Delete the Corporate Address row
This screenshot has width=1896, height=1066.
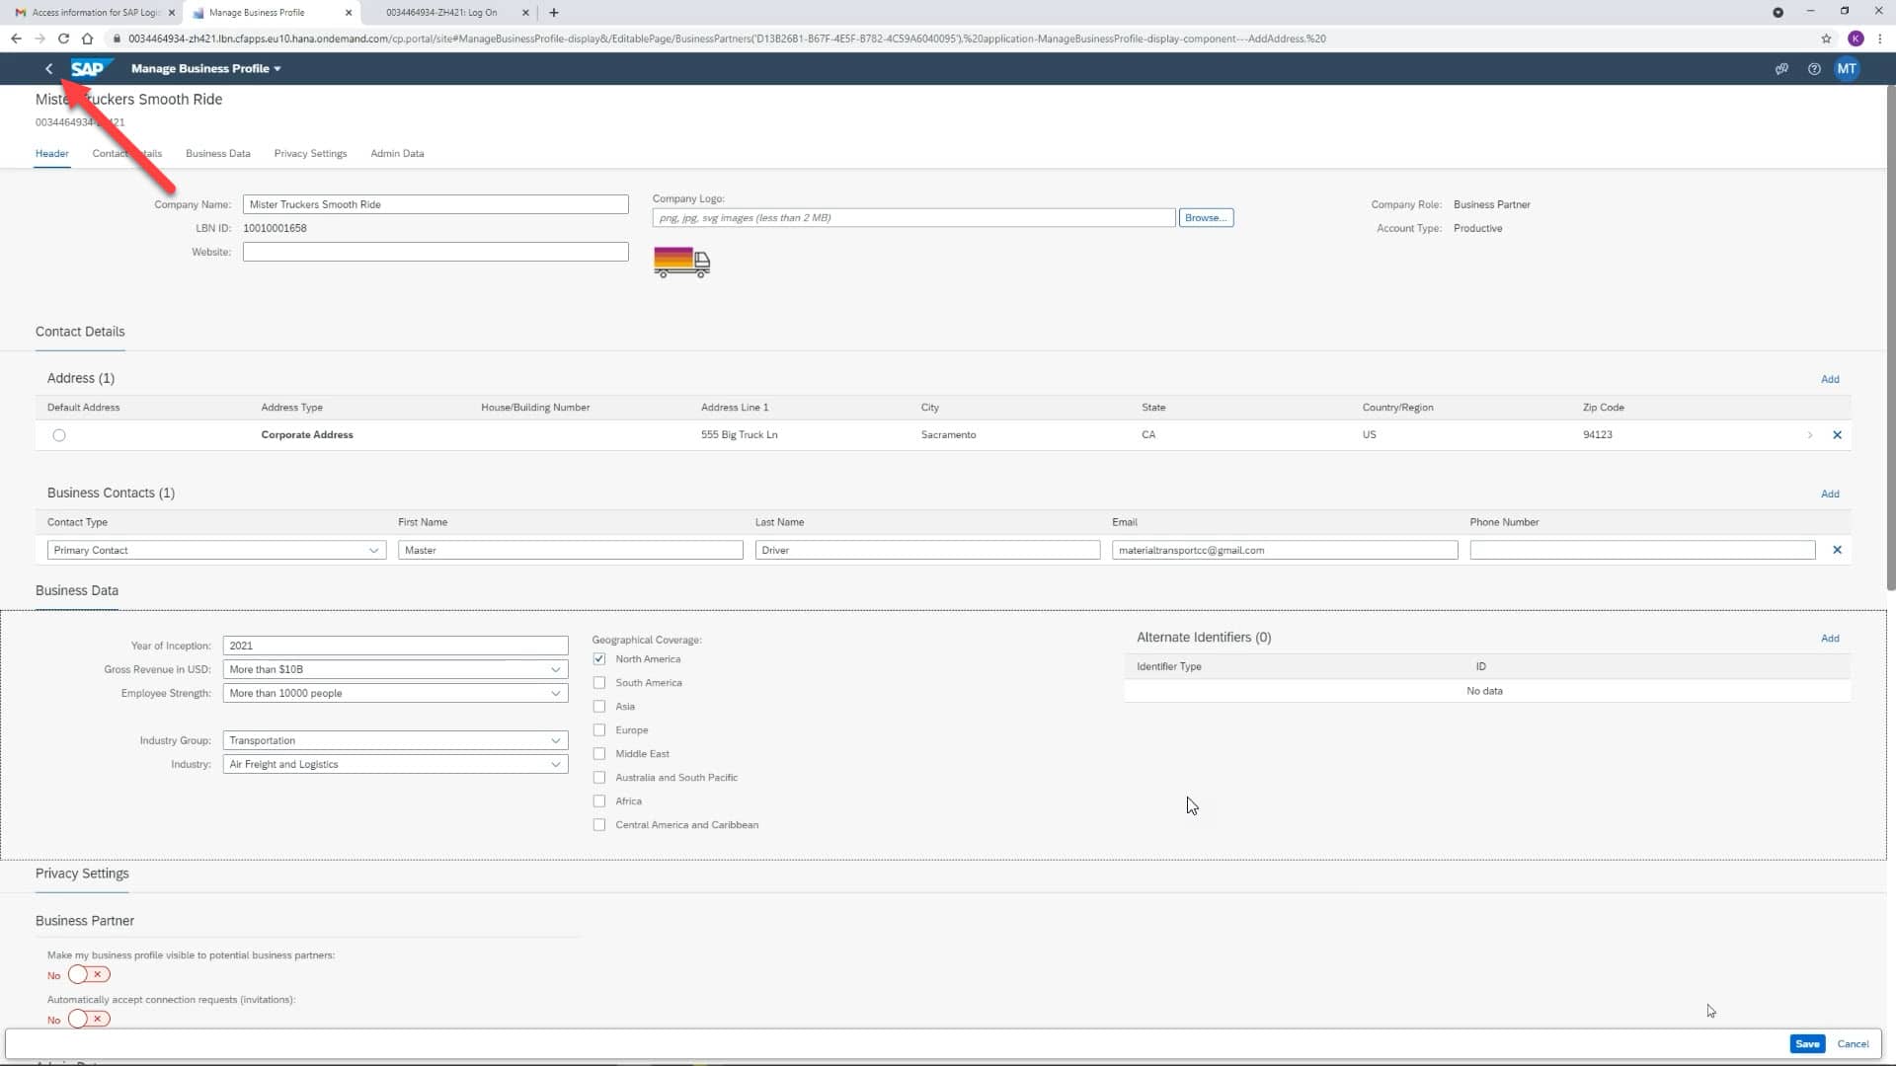1837,435
